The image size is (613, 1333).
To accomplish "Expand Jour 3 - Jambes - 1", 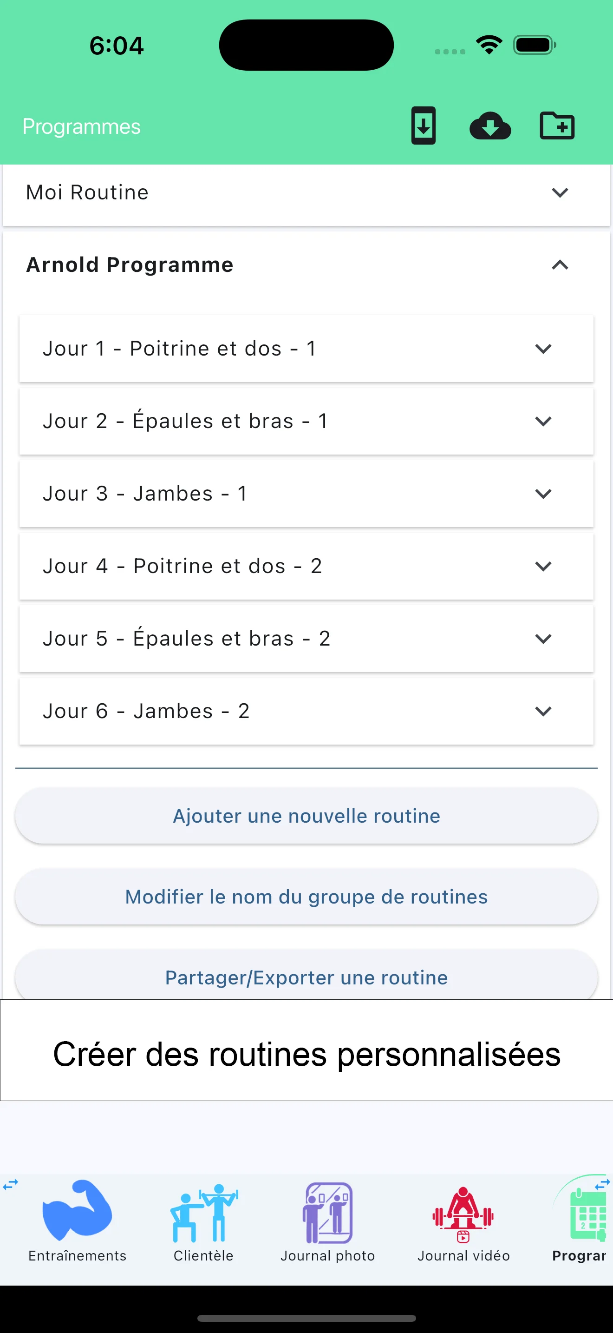I will pos(543,494).
